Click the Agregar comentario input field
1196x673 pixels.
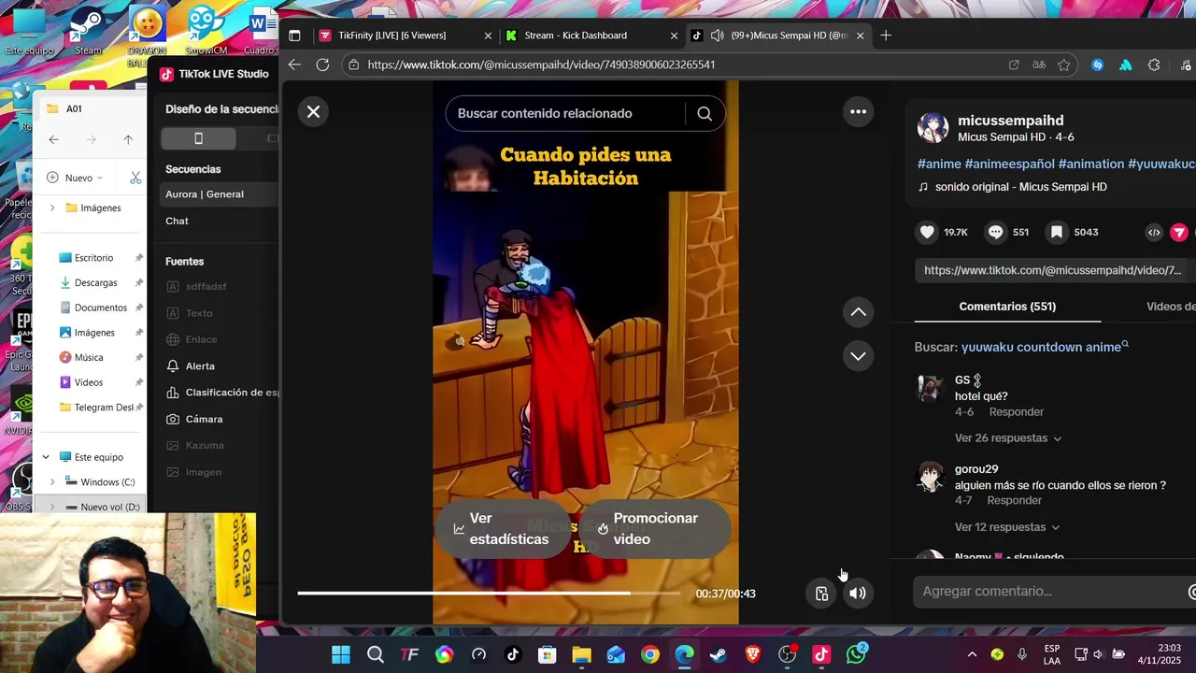coord(1051,592)
